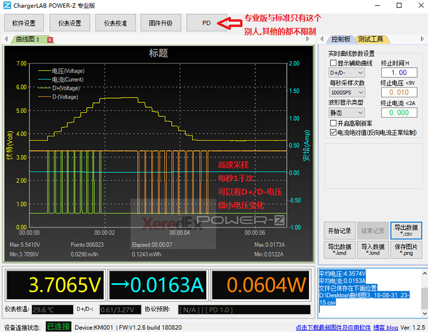This screenshot has width=428, height=332.
Task: Click the 固件升级 firmware upgrade button
Action: [161, 23]
